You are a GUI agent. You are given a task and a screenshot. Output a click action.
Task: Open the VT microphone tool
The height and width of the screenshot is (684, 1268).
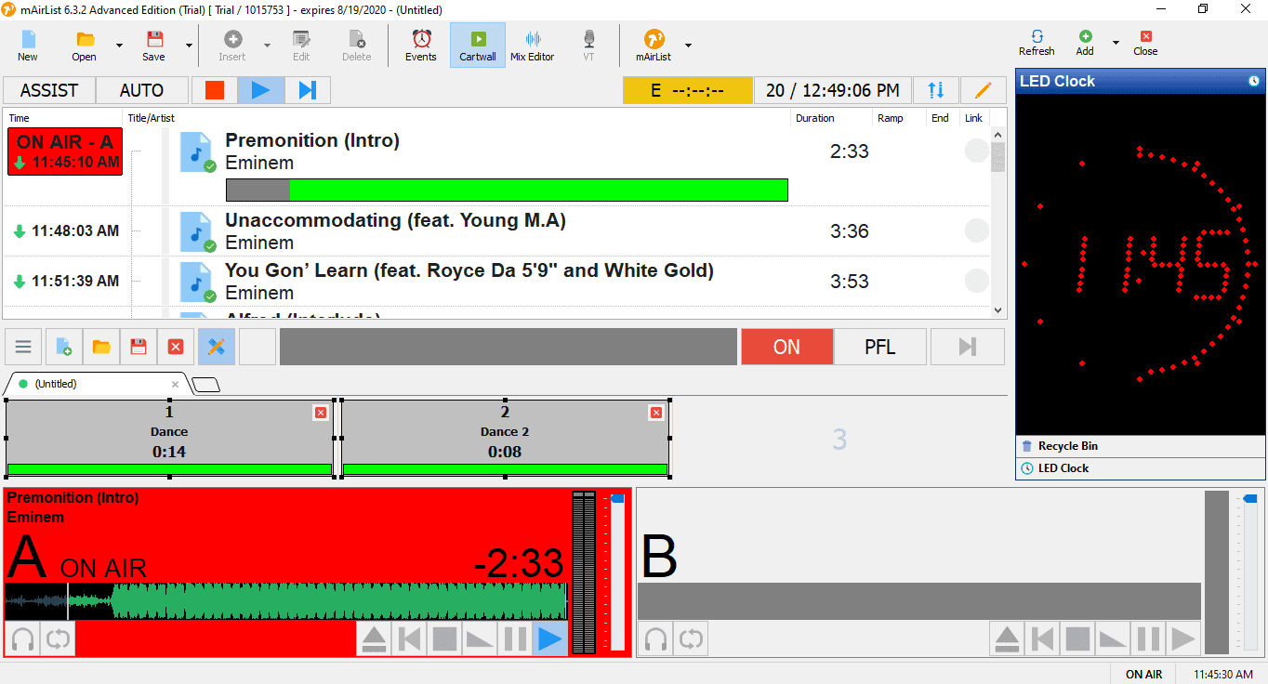click(588, 45)
